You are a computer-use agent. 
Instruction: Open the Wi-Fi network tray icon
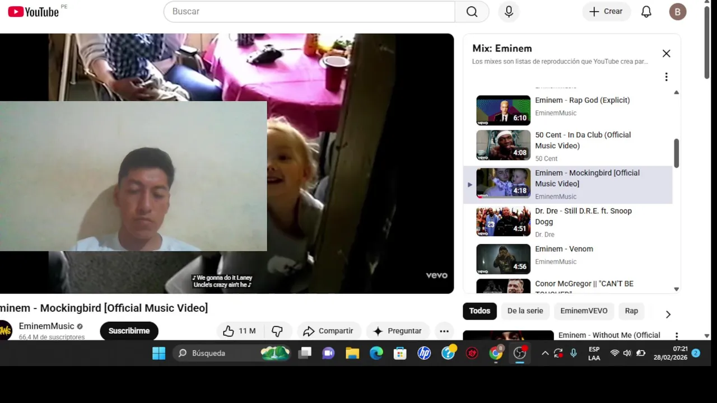pos(614,353)
